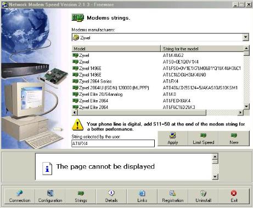The height and width of the screenshot is (208, 253).
Task: Click the Links icon
Action: 142,193
